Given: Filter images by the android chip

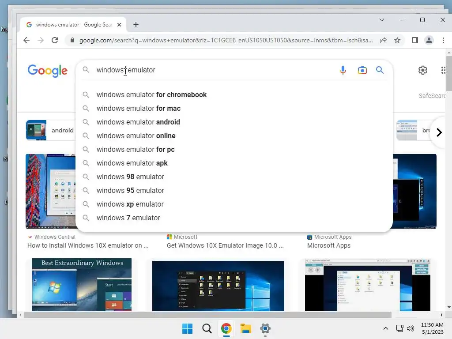Looking at the screenshot, I should [51, 130].
